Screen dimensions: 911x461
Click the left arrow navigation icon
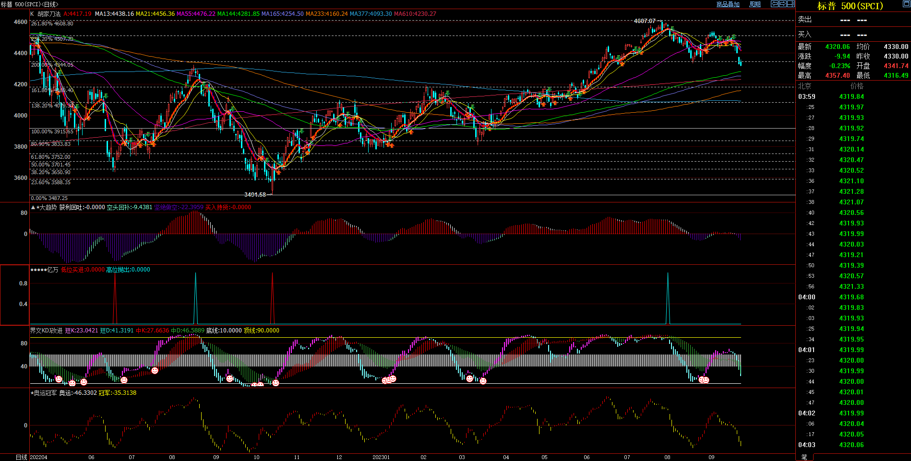(x=775, y=4)
